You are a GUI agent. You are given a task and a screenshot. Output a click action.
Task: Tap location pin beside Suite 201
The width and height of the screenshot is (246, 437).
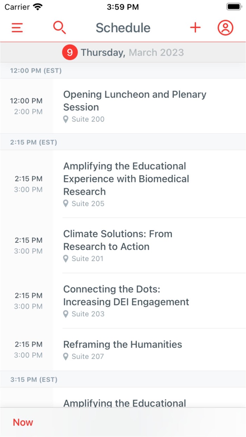click(66, 259)
